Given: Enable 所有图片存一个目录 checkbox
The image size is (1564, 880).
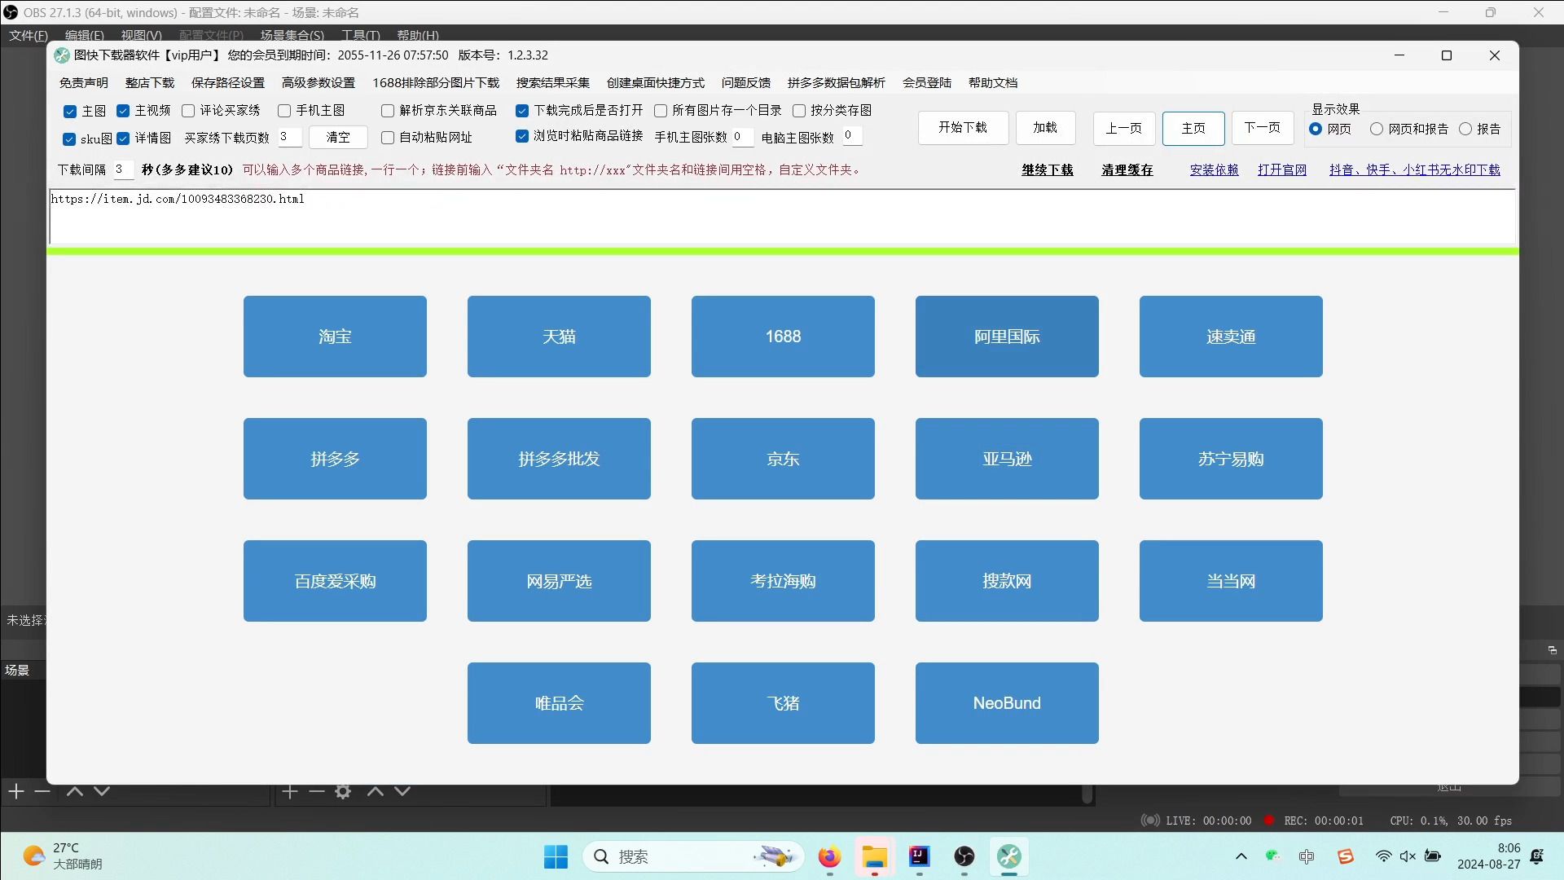Looking at the screenshot, I should pyautogui.click(x=661, y=111).
